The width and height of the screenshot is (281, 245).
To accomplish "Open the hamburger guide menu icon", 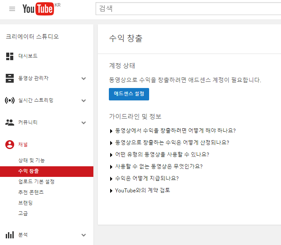I will 12,9.
